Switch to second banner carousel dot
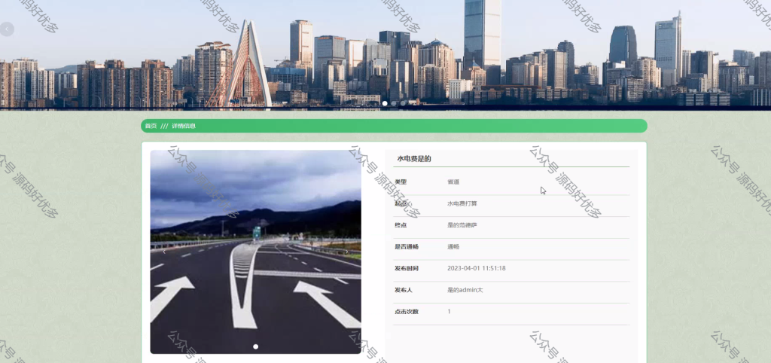Image resolution: width=771 pixels, height=363 pixels. pos(394,103)
